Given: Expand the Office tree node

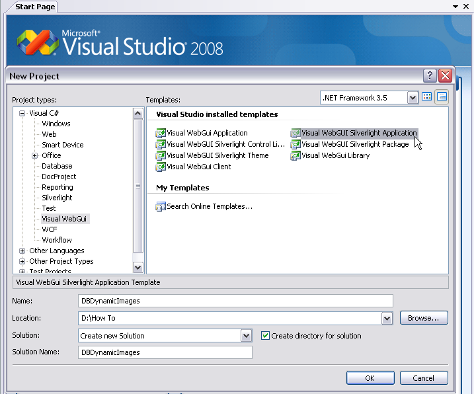Looking at the screenshot, I should click(x=35, y=156).
